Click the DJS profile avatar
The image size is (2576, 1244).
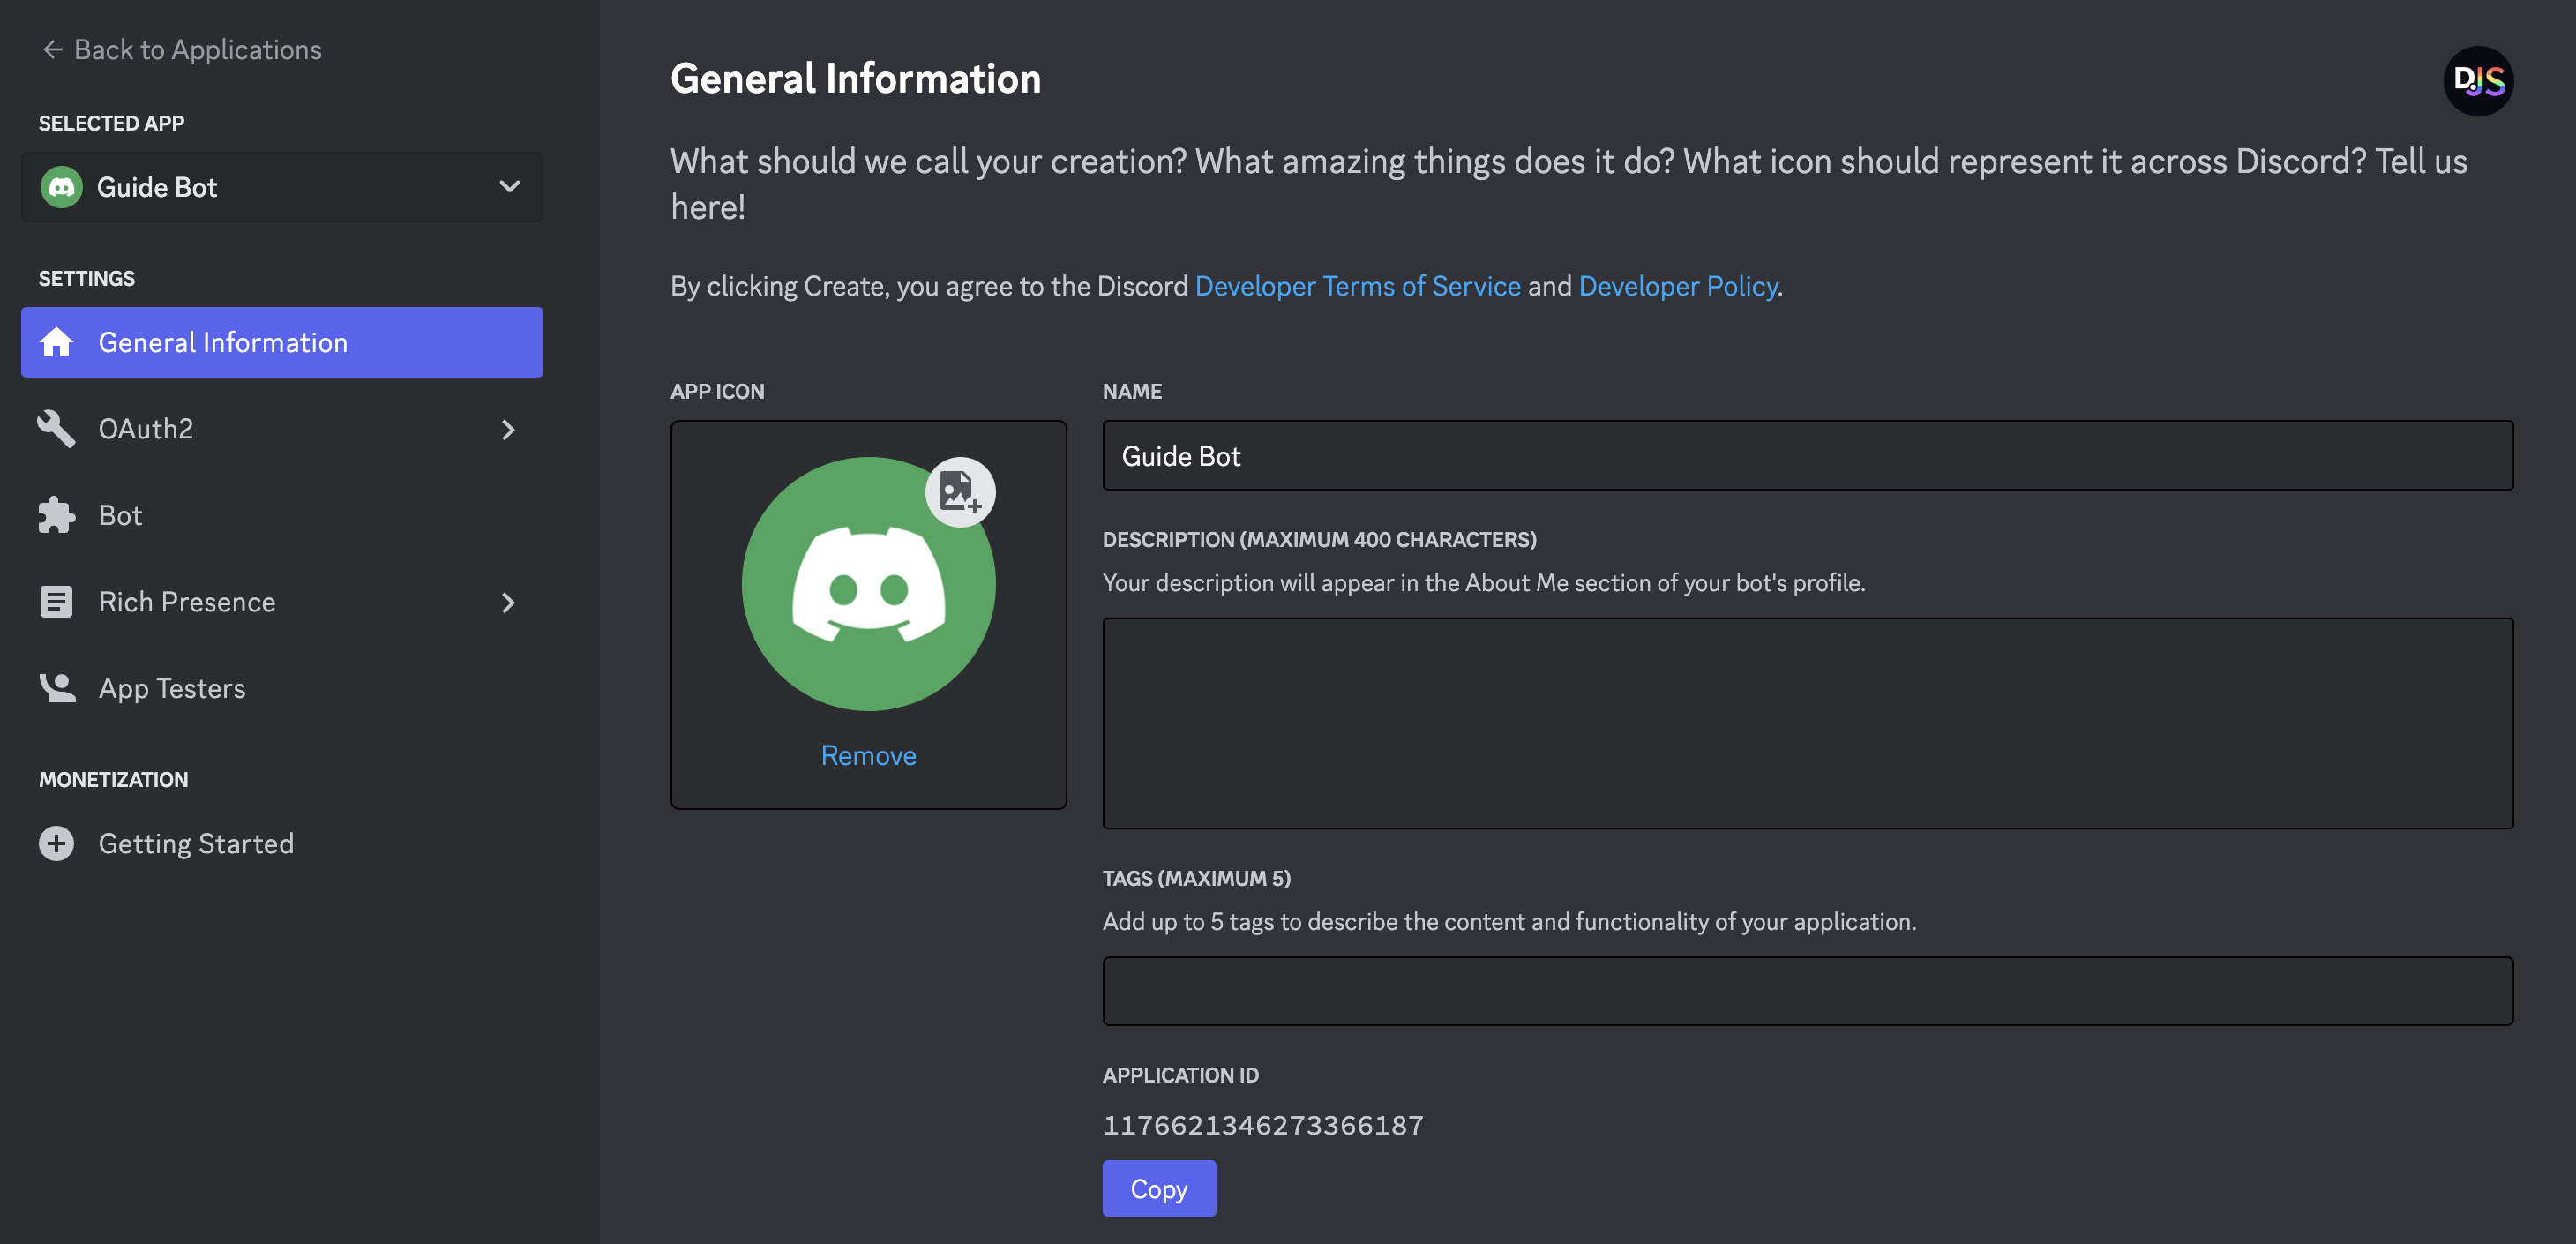click(x=2477, y=81)
